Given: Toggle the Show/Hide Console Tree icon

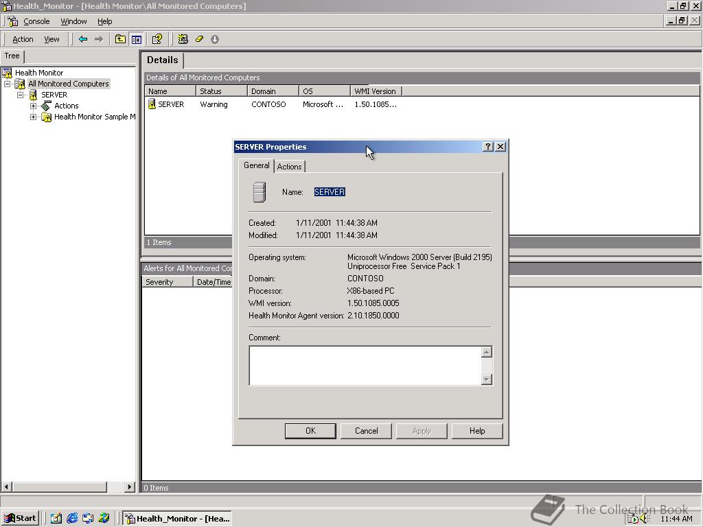Looking at the screenshot, I should pos(137,39).
